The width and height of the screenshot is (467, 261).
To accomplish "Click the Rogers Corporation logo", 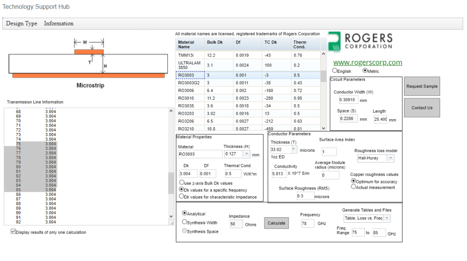I will 360,42.
